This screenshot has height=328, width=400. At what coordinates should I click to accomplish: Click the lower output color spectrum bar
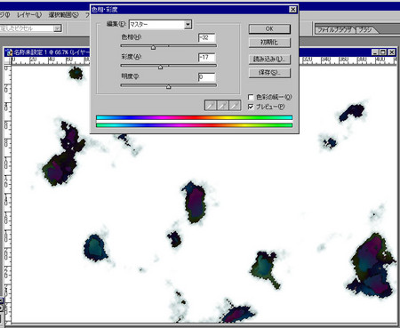(x=195, y=125)
